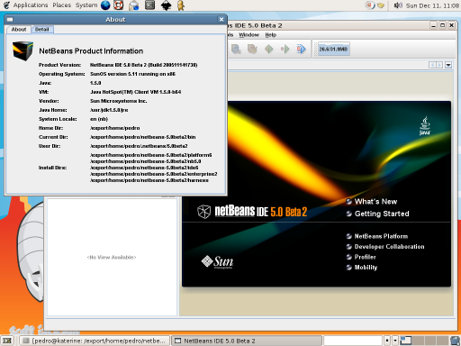Switch to NetBeans IDE 5.0 Beta 2 taskbar button

point(247,341)
